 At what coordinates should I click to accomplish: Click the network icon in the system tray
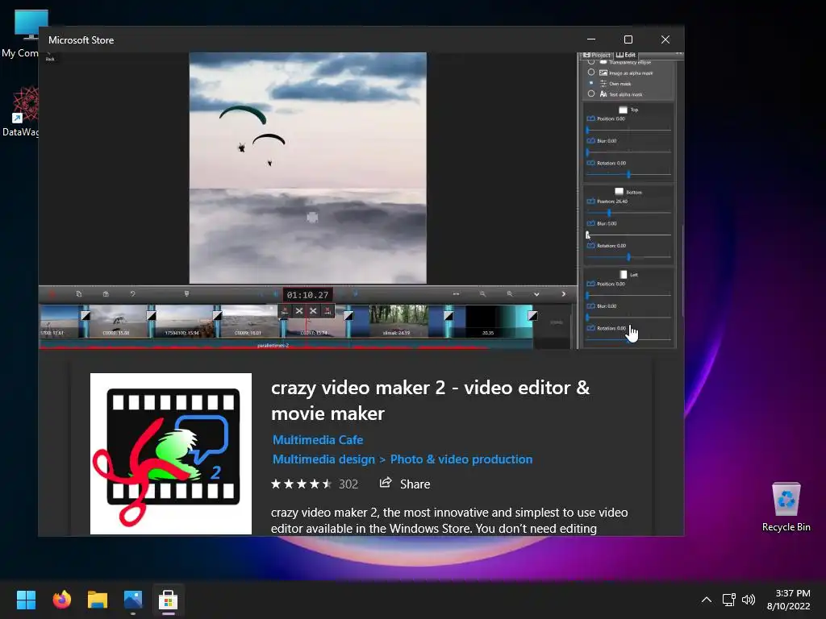(728, 600)
